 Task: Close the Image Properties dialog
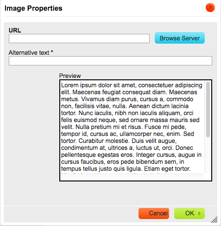210,7
